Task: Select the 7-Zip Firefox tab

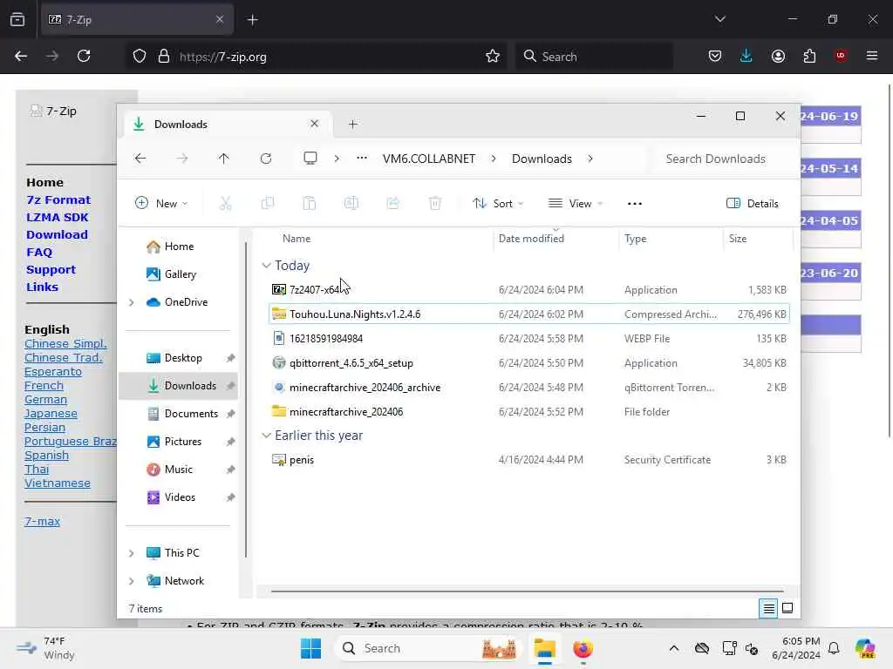Action: [137, 20]
